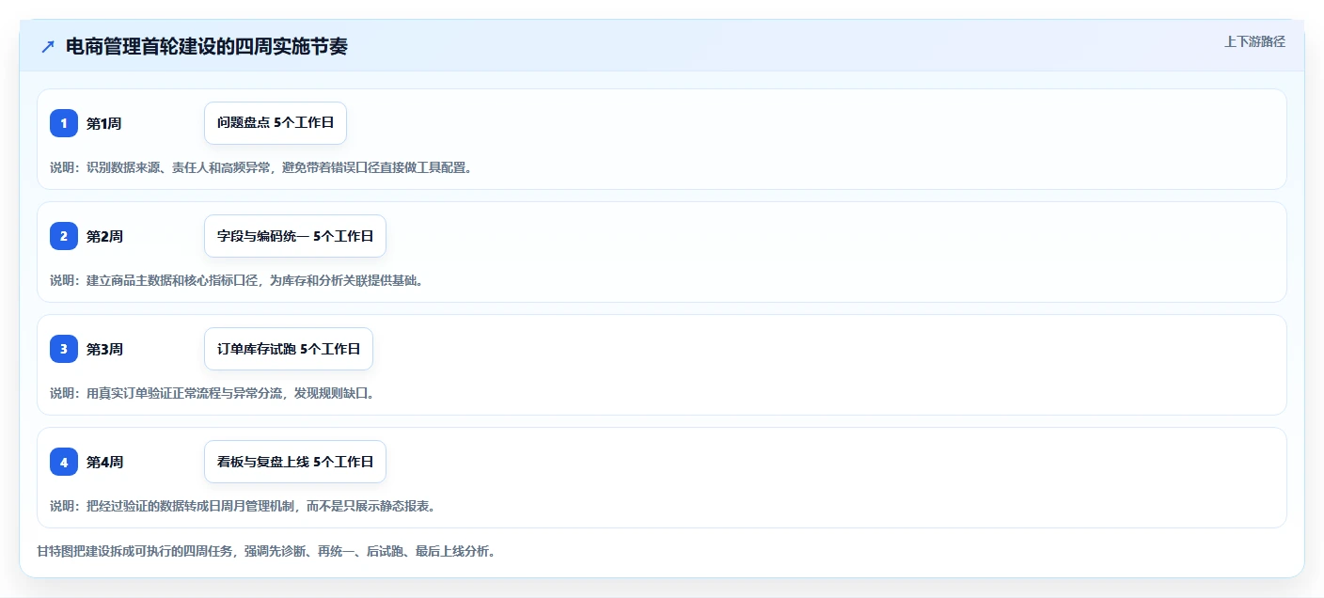Click the 上下游路径 label in header
Image resolution: width=1324 pixels, height=598 pixels.
1254,41
